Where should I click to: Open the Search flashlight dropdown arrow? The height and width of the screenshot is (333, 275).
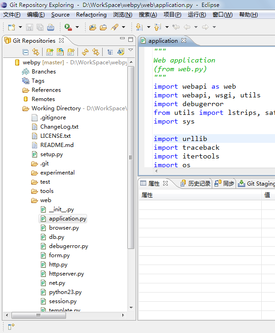[x=123, y=27]
